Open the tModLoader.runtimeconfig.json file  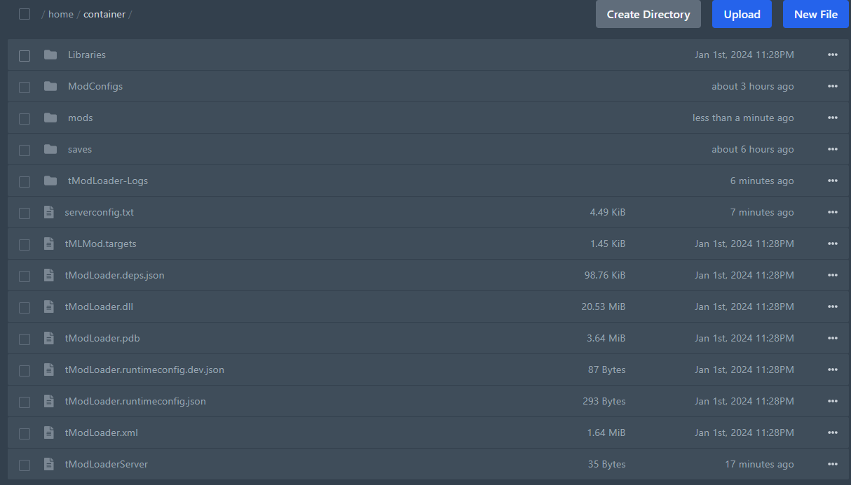135,401
